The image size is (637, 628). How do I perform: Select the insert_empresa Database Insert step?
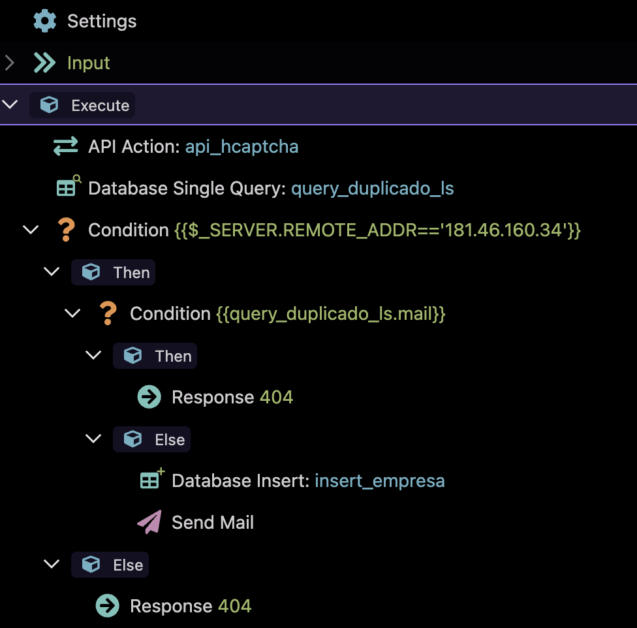[308, 481]
